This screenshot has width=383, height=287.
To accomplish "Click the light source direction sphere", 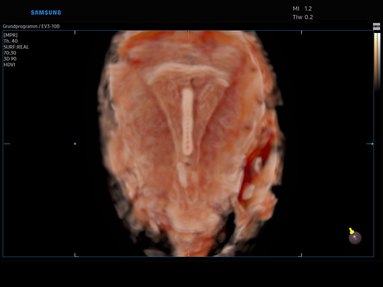I will click(x=355, y=237).
